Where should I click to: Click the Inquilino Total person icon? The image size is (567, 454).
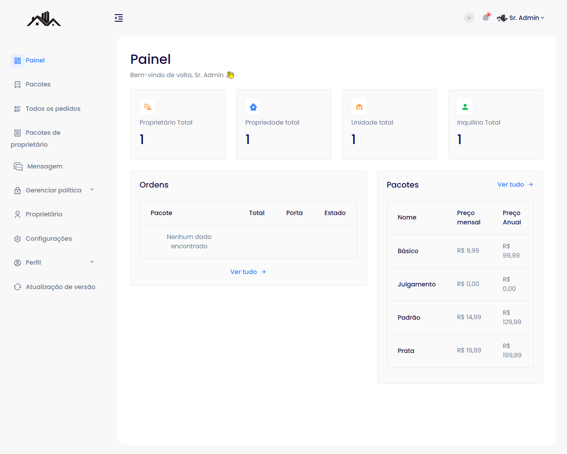click(465, 107)
